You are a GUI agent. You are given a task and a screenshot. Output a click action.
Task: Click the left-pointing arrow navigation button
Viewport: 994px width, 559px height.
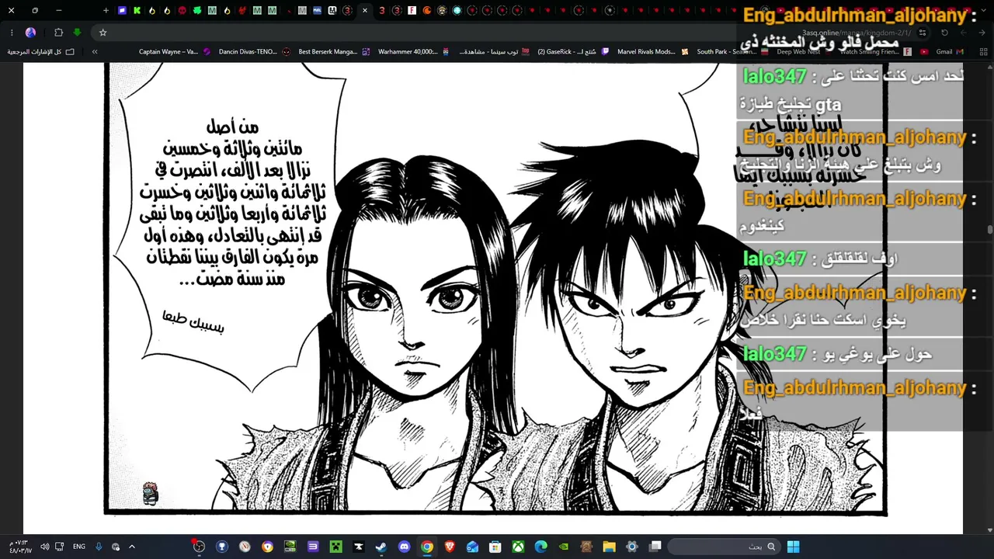tap(963, 33)
